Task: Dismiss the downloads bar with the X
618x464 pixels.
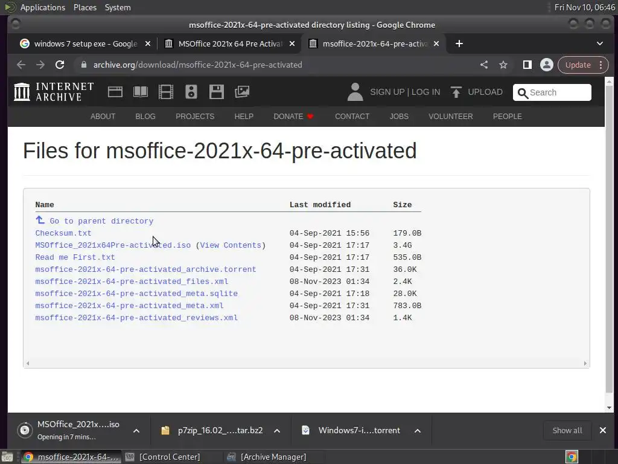Action: pyautogui.click(x=603, y=430)
